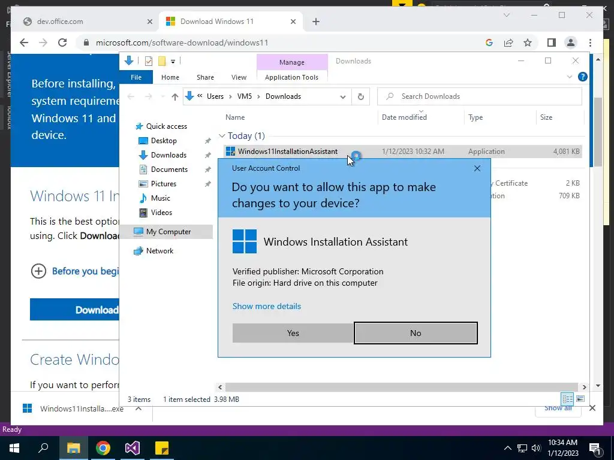The height and width of the screenshot is (460, 614).
Task: Close the Download Windows 11 tab
Action: 293,22
